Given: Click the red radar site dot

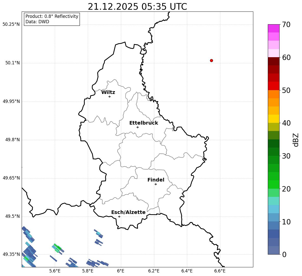Looking at the screenshot, I should [211, 61].
